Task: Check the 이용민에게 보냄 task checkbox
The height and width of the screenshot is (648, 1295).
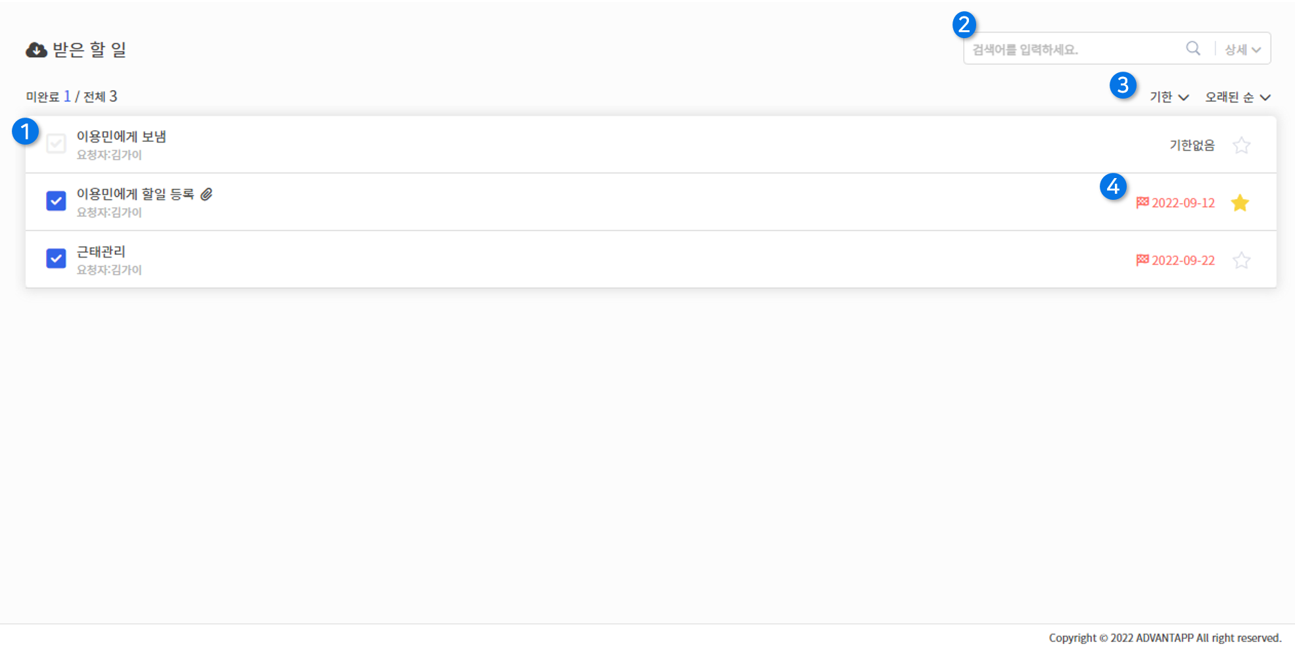Action: (x=57, y=143)
